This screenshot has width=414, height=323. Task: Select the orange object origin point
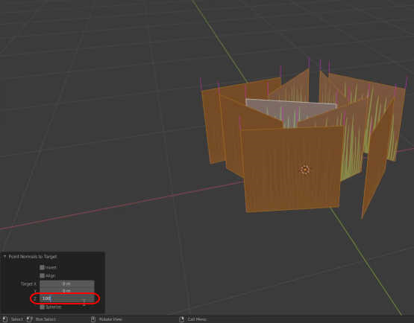coord(304,170)
